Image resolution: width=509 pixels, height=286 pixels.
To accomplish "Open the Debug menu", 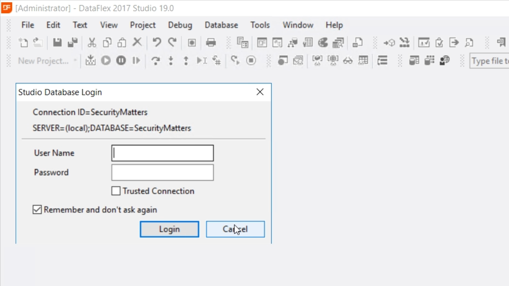I will 180,25.
